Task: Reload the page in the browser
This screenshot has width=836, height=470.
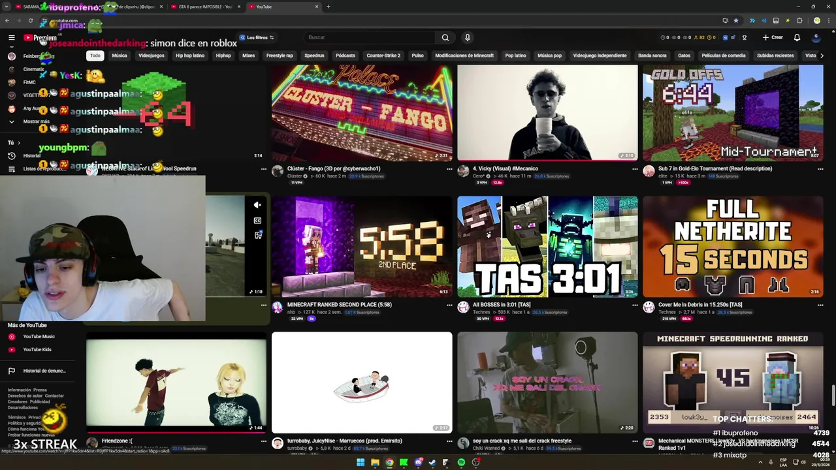Action: pyautogui.click(x=30, y=21)
